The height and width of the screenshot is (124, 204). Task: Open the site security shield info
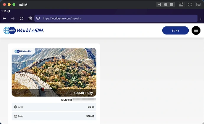tap(38, 18)
